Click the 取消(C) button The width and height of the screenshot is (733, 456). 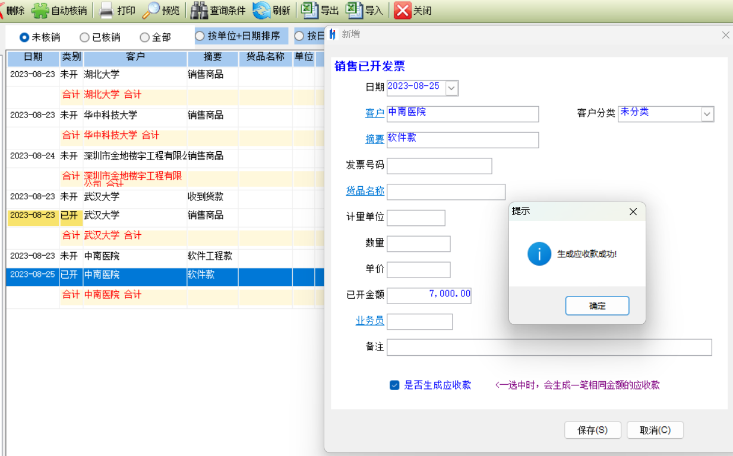pos(655,431)
